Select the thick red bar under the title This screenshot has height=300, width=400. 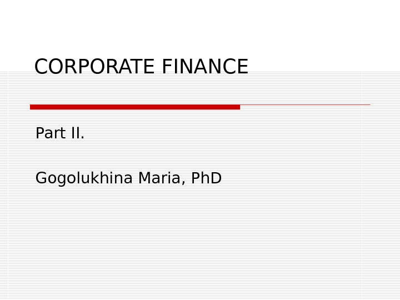135,107
